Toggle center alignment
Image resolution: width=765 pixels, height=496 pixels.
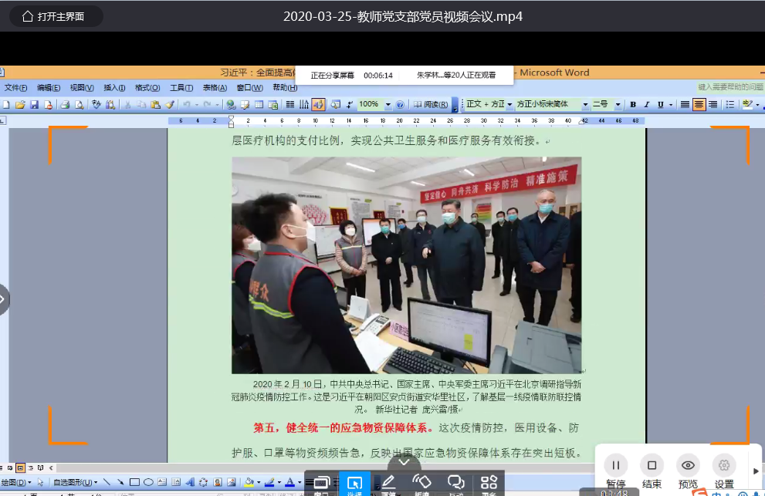coord(699,104)
